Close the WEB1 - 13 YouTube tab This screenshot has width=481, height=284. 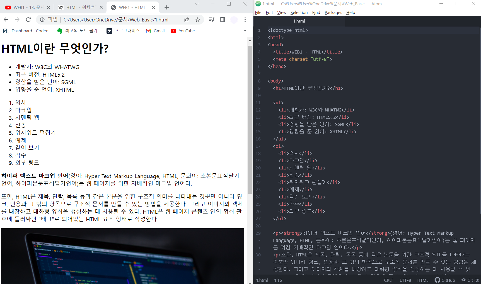point(49,8)
